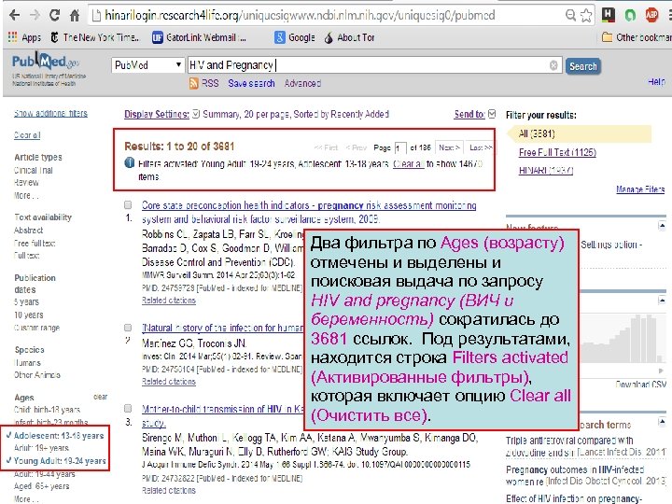Go back using browser back arrow
The width and height of the screenshot is (672, 504).
tap(14, 16)
